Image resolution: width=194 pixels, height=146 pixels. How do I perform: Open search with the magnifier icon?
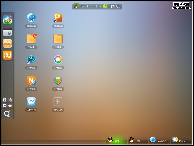[x=118, y=6]
